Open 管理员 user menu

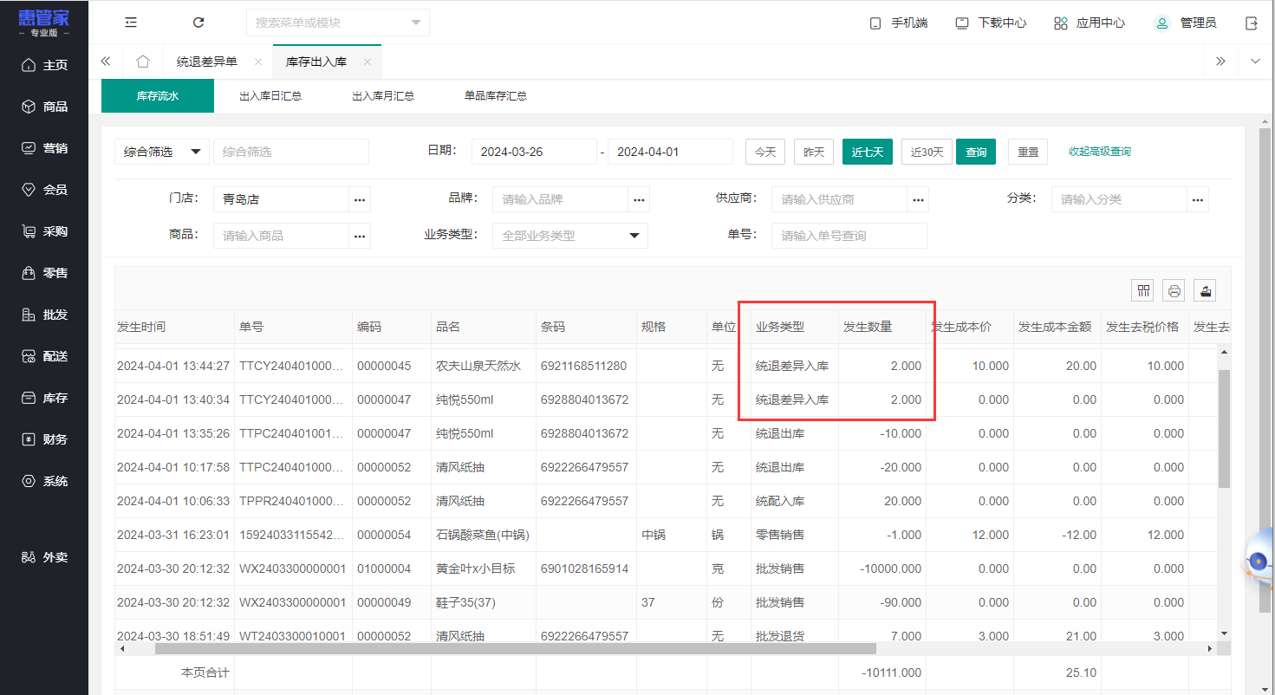[x=1186, y=23]
